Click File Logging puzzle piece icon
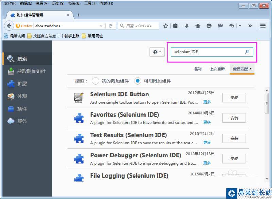The image size is (272, 199). [x=79, y=178]
